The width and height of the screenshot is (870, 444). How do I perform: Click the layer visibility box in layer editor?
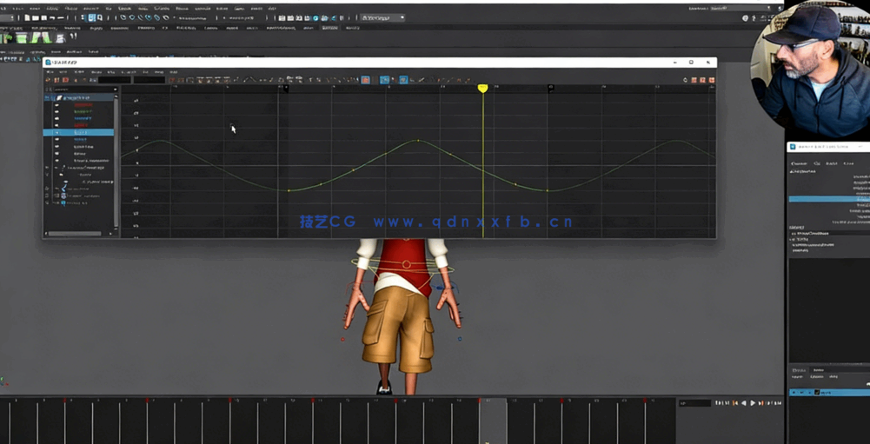(x=794, y=393)
